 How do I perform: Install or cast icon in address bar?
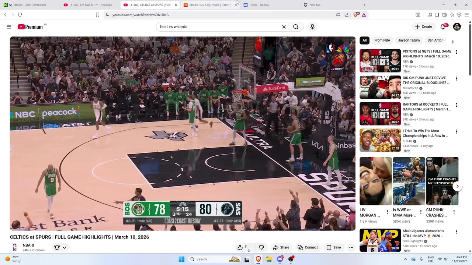point(338,15)
